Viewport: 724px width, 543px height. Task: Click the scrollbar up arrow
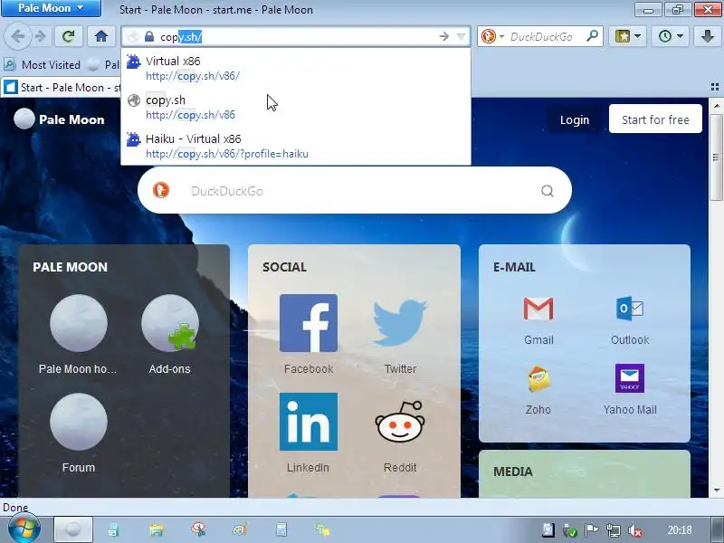click(716, 105)
